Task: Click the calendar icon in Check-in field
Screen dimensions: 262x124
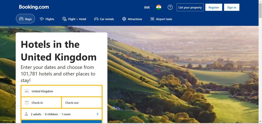Action: click(x=27, y=102)
